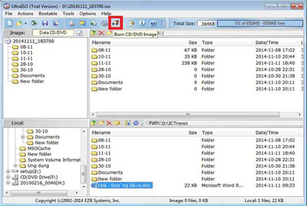This screenshot has height=206, width=307.
Task: Open the Options menu
Action: pos(88,14)
